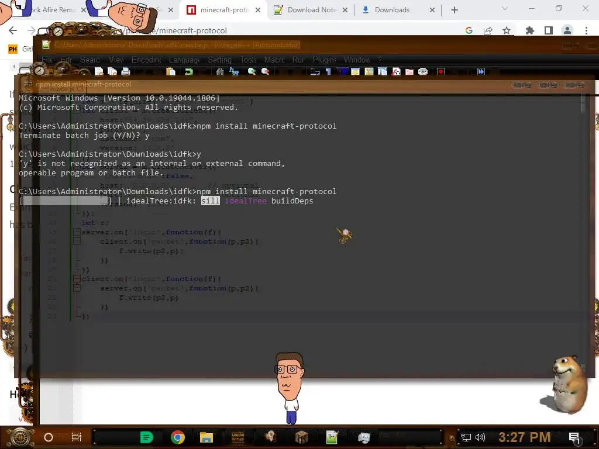The height and width of the screenshot is (449, 599).
Task: Go back with Chrome back arrow
Action: 13,30
